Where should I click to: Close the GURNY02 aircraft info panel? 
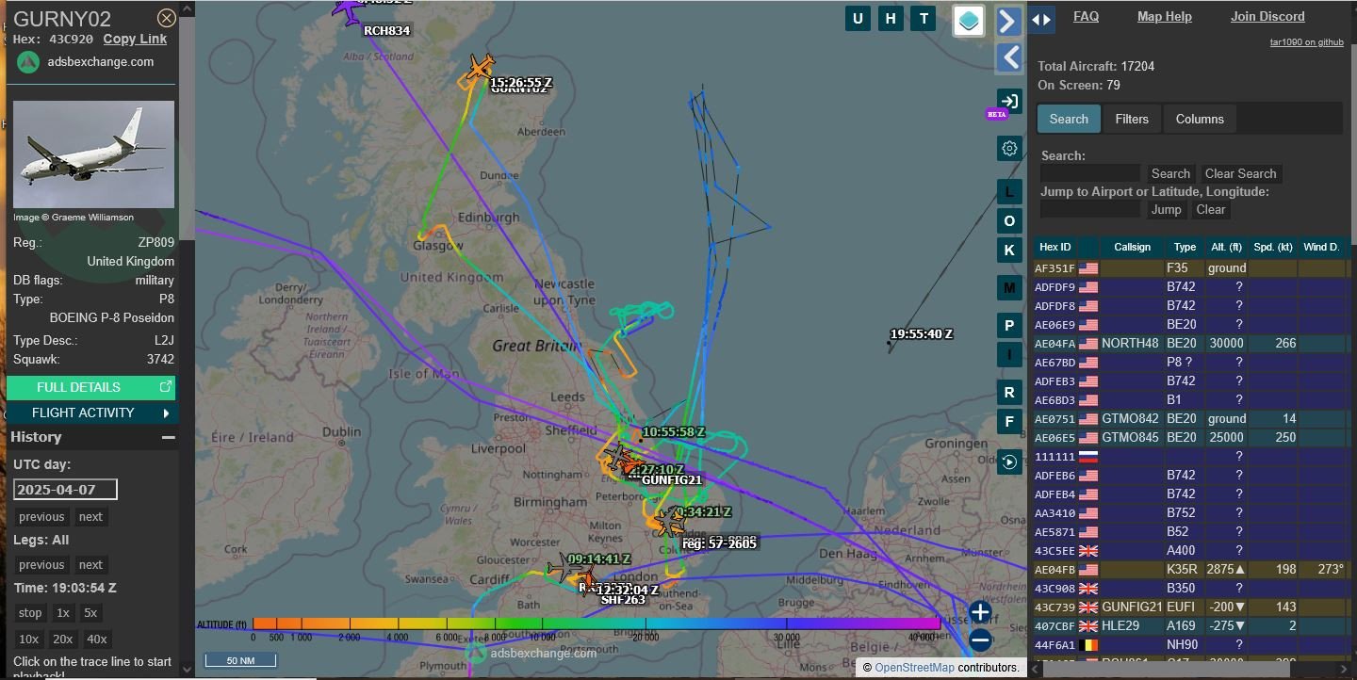coord(166,18)
